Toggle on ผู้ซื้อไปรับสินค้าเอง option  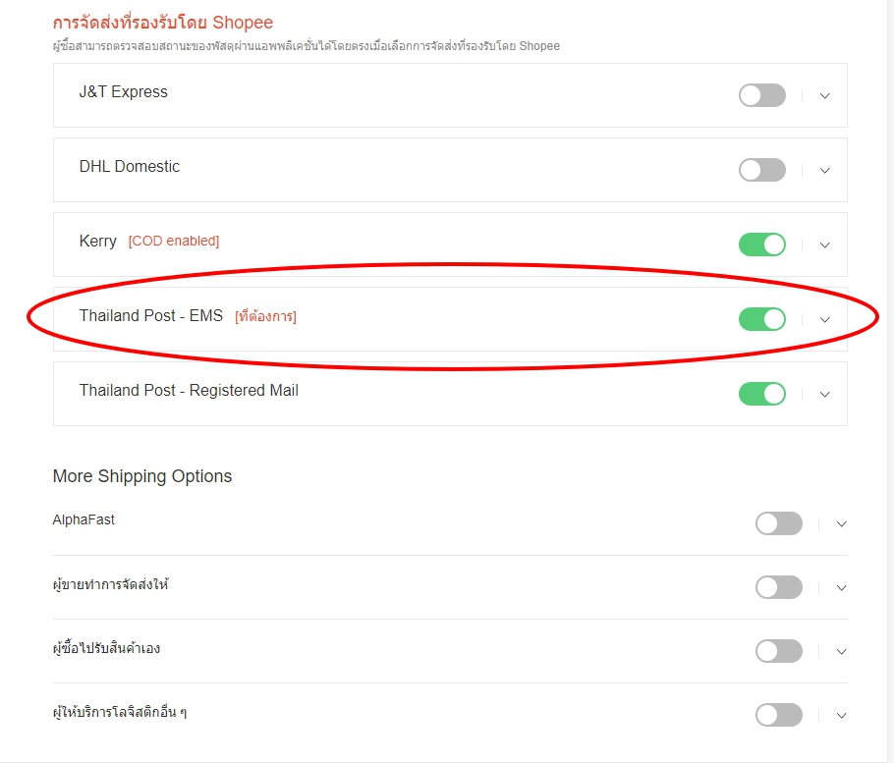point(779,651)
